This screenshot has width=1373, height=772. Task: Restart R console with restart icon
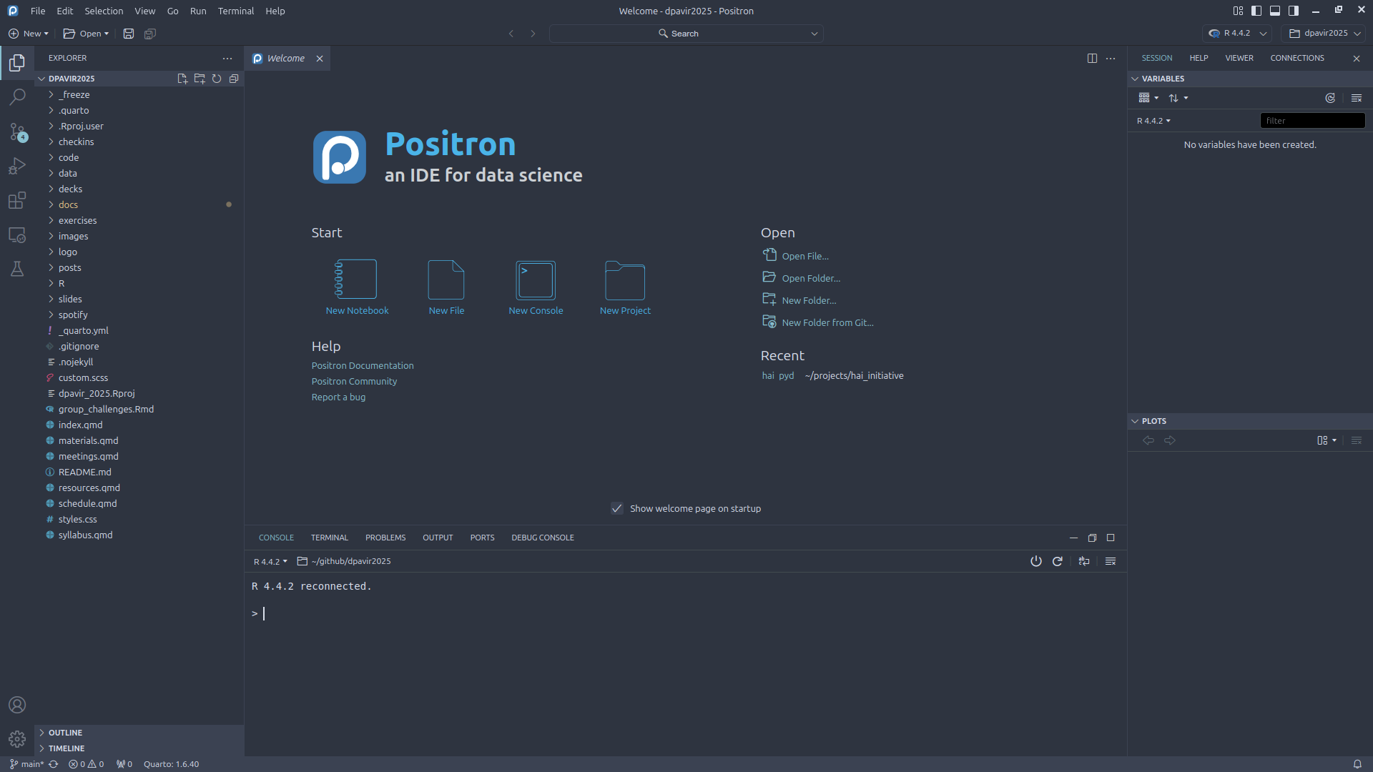1058,561
